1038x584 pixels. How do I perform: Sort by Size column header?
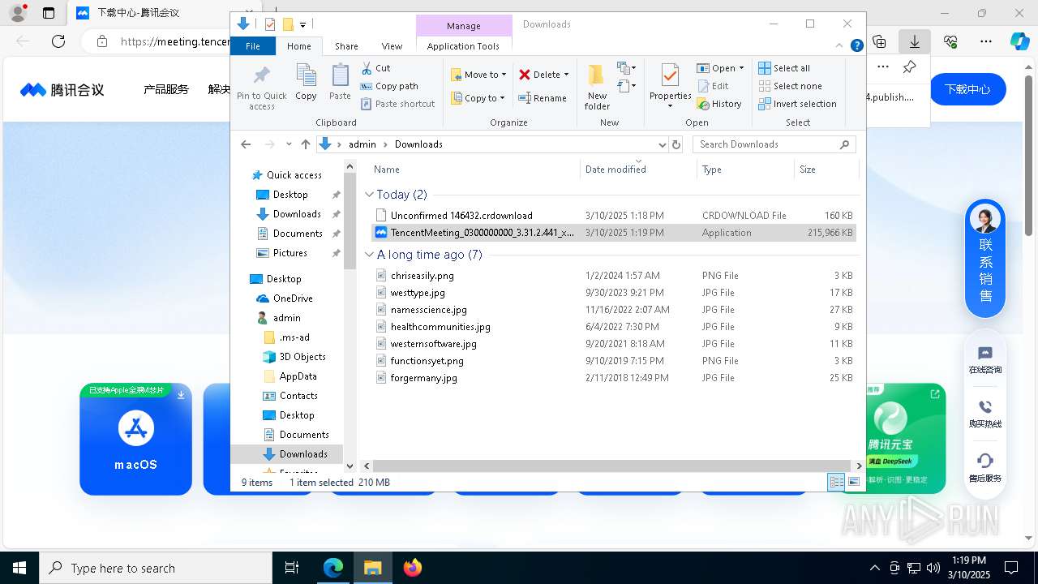click(x=826, y=170)
